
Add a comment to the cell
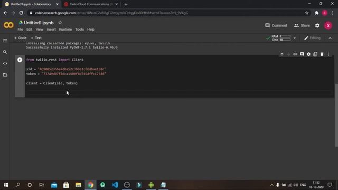click(x=302, y=54)
